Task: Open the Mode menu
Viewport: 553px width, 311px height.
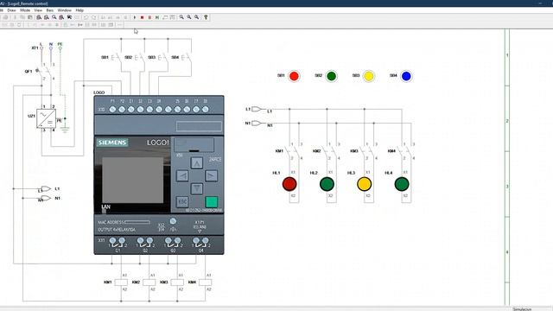Action: click(25, 10)
